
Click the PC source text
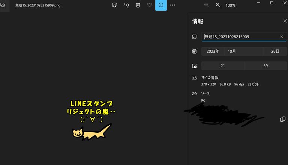point(203,101)
